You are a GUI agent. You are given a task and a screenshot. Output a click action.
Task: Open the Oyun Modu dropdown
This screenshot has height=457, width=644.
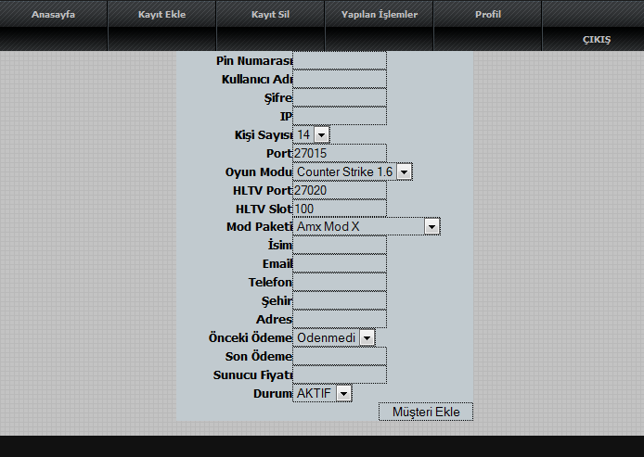click(352, 171)
